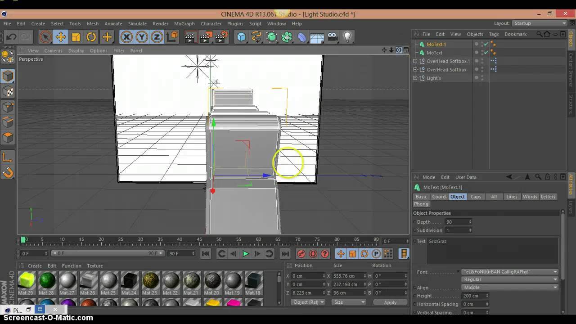Open the NURBS generator green cube icon

pyautogui.click(x=272, y=37)
